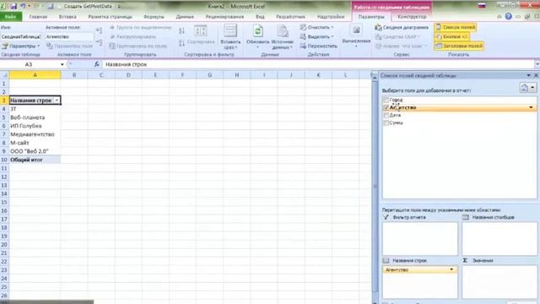Select column A header
540x304 pixels.
click(x=35, y=75)
